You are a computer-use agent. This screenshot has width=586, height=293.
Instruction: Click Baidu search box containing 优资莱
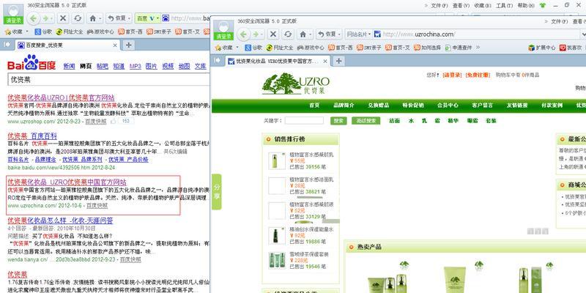point(108,80)
